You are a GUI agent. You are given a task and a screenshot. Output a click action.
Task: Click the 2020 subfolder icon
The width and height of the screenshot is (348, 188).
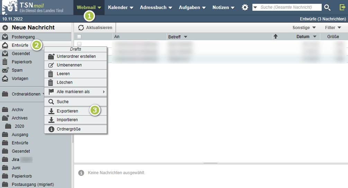point(8,126)
